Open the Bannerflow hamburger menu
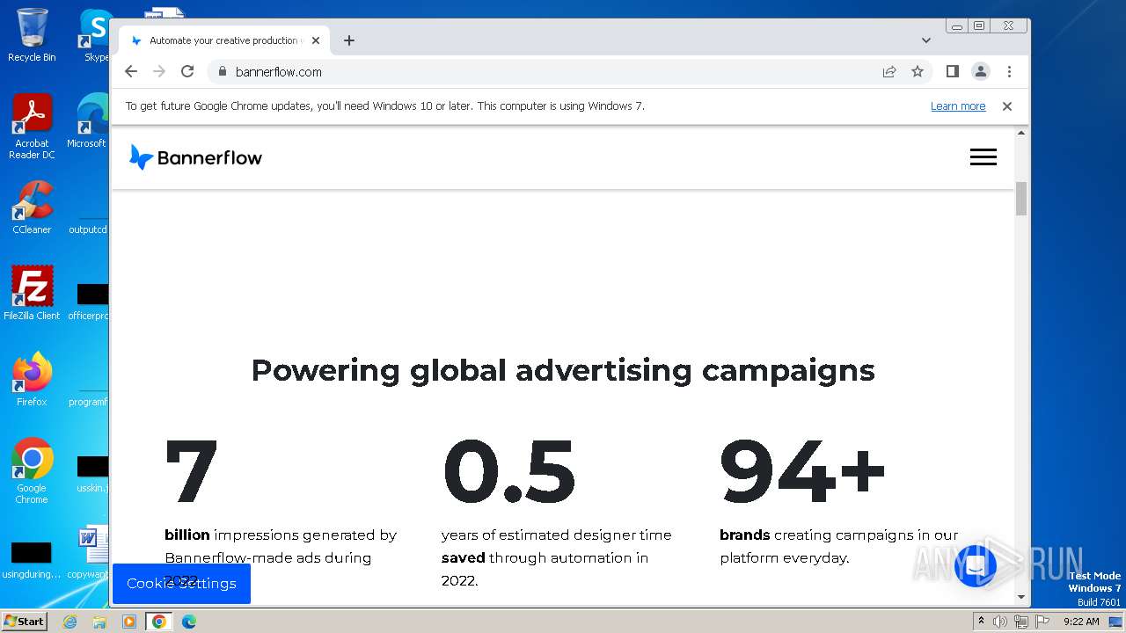Image resolution: width=1126 pixels, height=633 pixels. coord(983,157)
